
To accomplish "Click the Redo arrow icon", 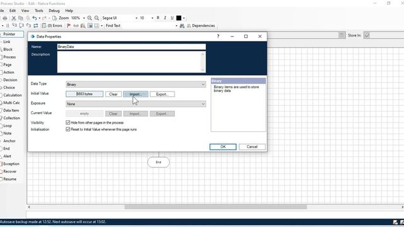I will pos(44,18).
